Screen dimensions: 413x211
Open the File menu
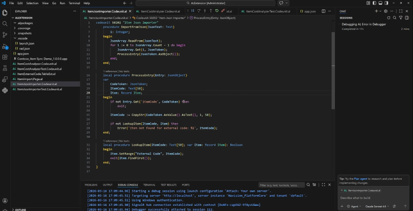pos(12,3)
